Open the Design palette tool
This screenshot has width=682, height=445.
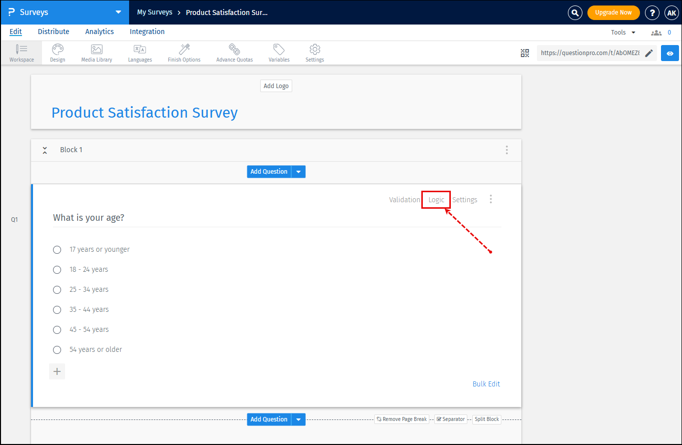(x=57, y=53)
